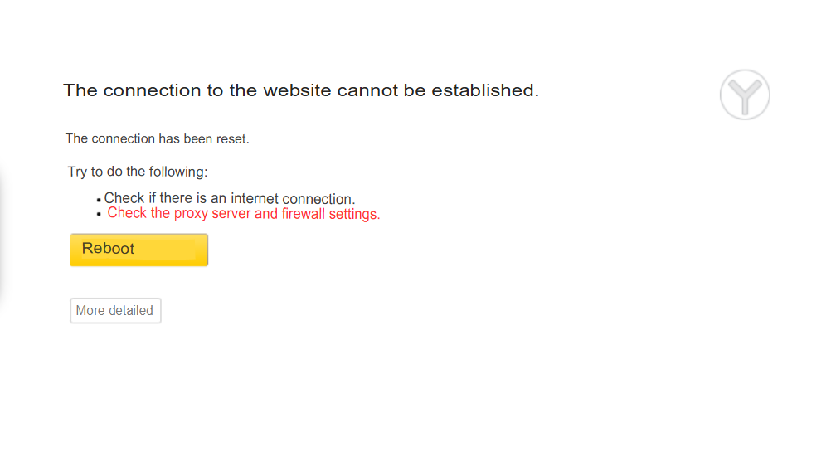
Task: Click the word 'connection' in the main heading
Action: (x=152, y=90)
